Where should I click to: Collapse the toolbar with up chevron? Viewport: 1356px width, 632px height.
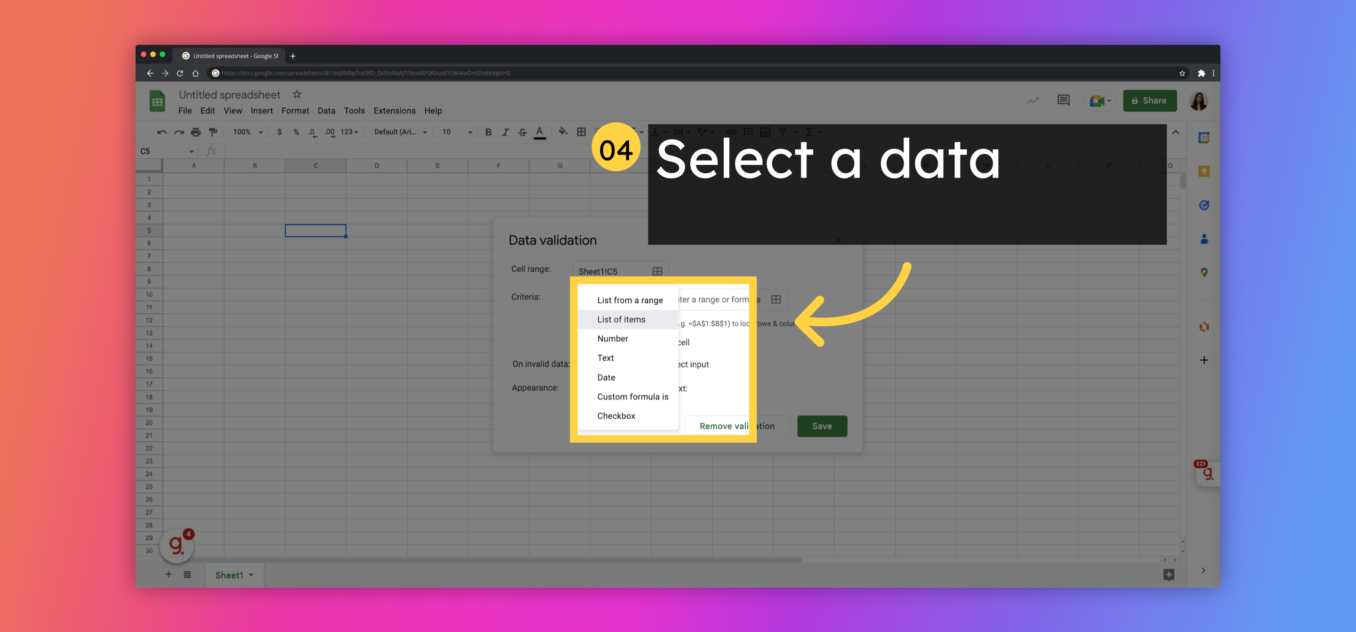click(1176, 132)
